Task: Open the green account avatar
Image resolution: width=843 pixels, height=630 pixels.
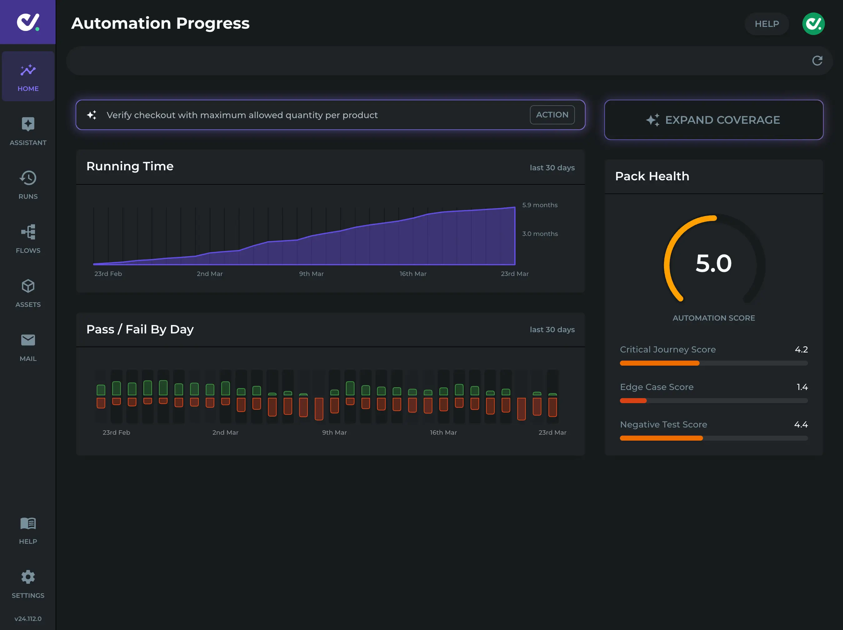Action: point(813,24)
